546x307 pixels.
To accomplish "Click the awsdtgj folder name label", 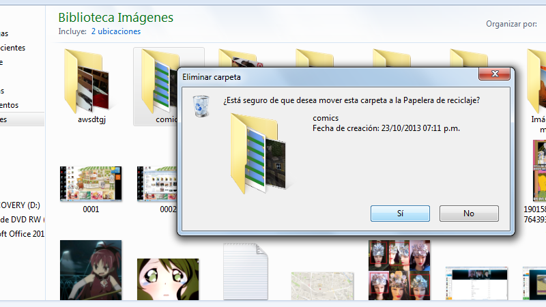I will [x=91, y=119].
